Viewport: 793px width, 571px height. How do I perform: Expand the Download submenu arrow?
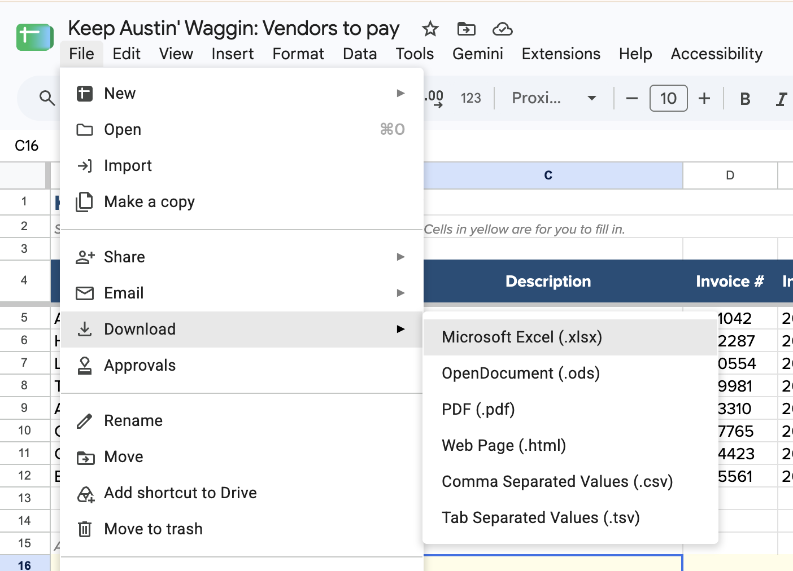pos(400,329)
